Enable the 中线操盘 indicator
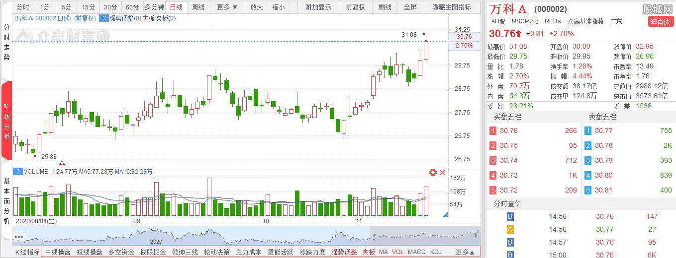 click(x=58, y=252)
